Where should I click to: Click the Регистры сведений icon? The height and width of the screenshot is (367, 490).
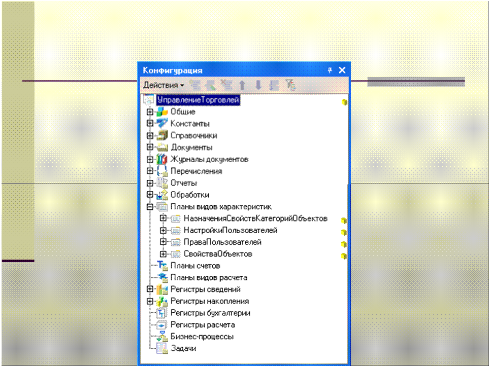coord(162,289)
